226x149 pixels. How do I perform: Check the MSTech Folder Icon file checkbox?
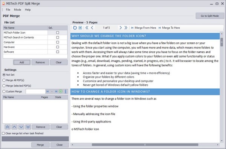coord(58,33)
